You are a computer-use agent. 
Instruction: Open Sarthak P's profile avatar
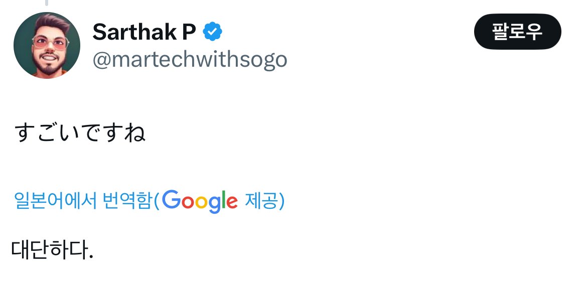(47, 46)
